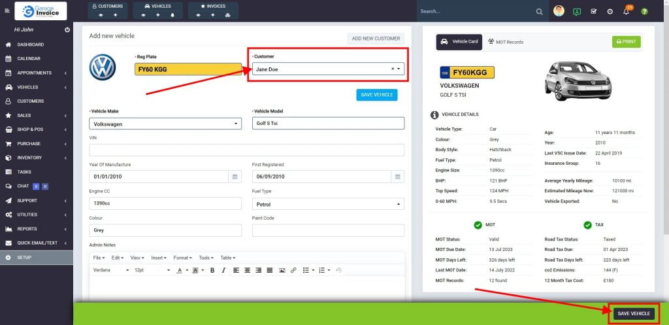This screenshot has height=325, width=669.
Task: Click the power icon beside Hi John
Action: tap(67, 30)
